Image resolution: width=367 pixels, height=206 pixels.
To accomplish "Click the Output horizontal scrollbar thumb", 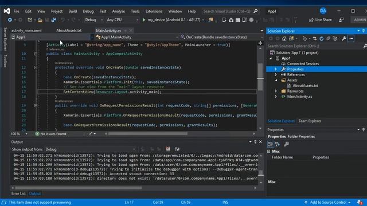I will [79, 188].
